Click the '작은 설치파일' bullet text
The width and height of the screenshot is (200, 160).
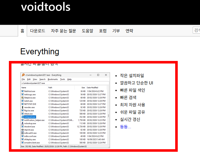[x=132, y=76]
